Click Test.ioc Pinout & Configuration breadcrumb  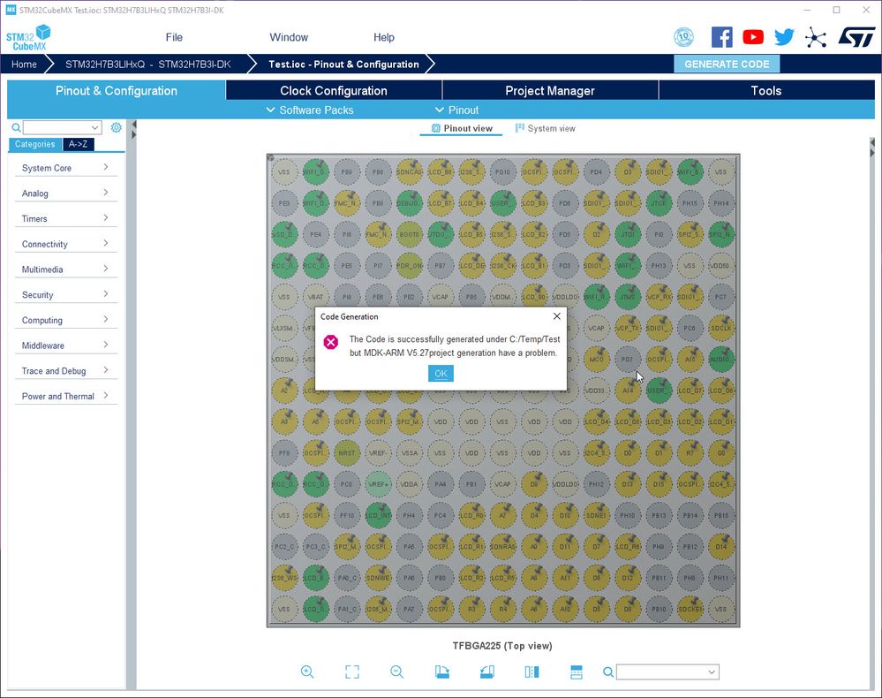coord(343,64)
